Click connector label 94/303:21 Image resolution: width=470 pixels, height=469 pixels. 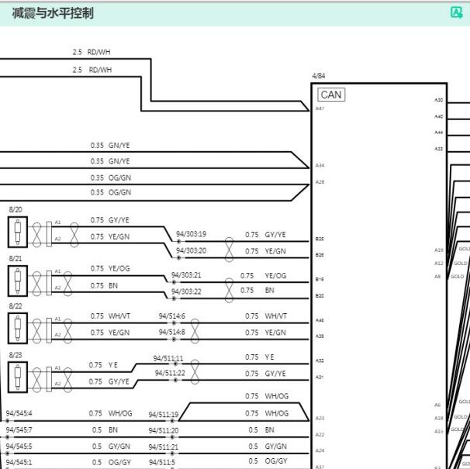tap(186, 275)
